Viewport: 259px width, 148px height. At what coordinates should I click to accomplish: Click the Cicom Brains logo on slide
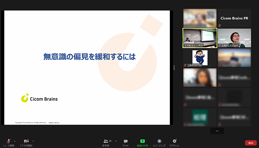coord(39,98)
